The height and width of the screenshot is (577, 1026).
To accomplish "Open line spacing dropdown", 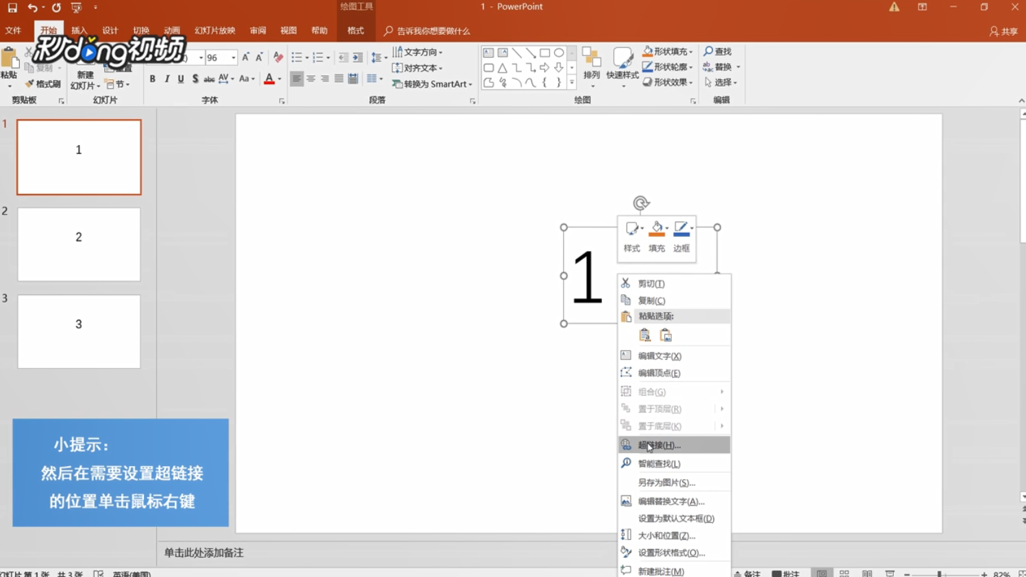I will pos(377,57).
